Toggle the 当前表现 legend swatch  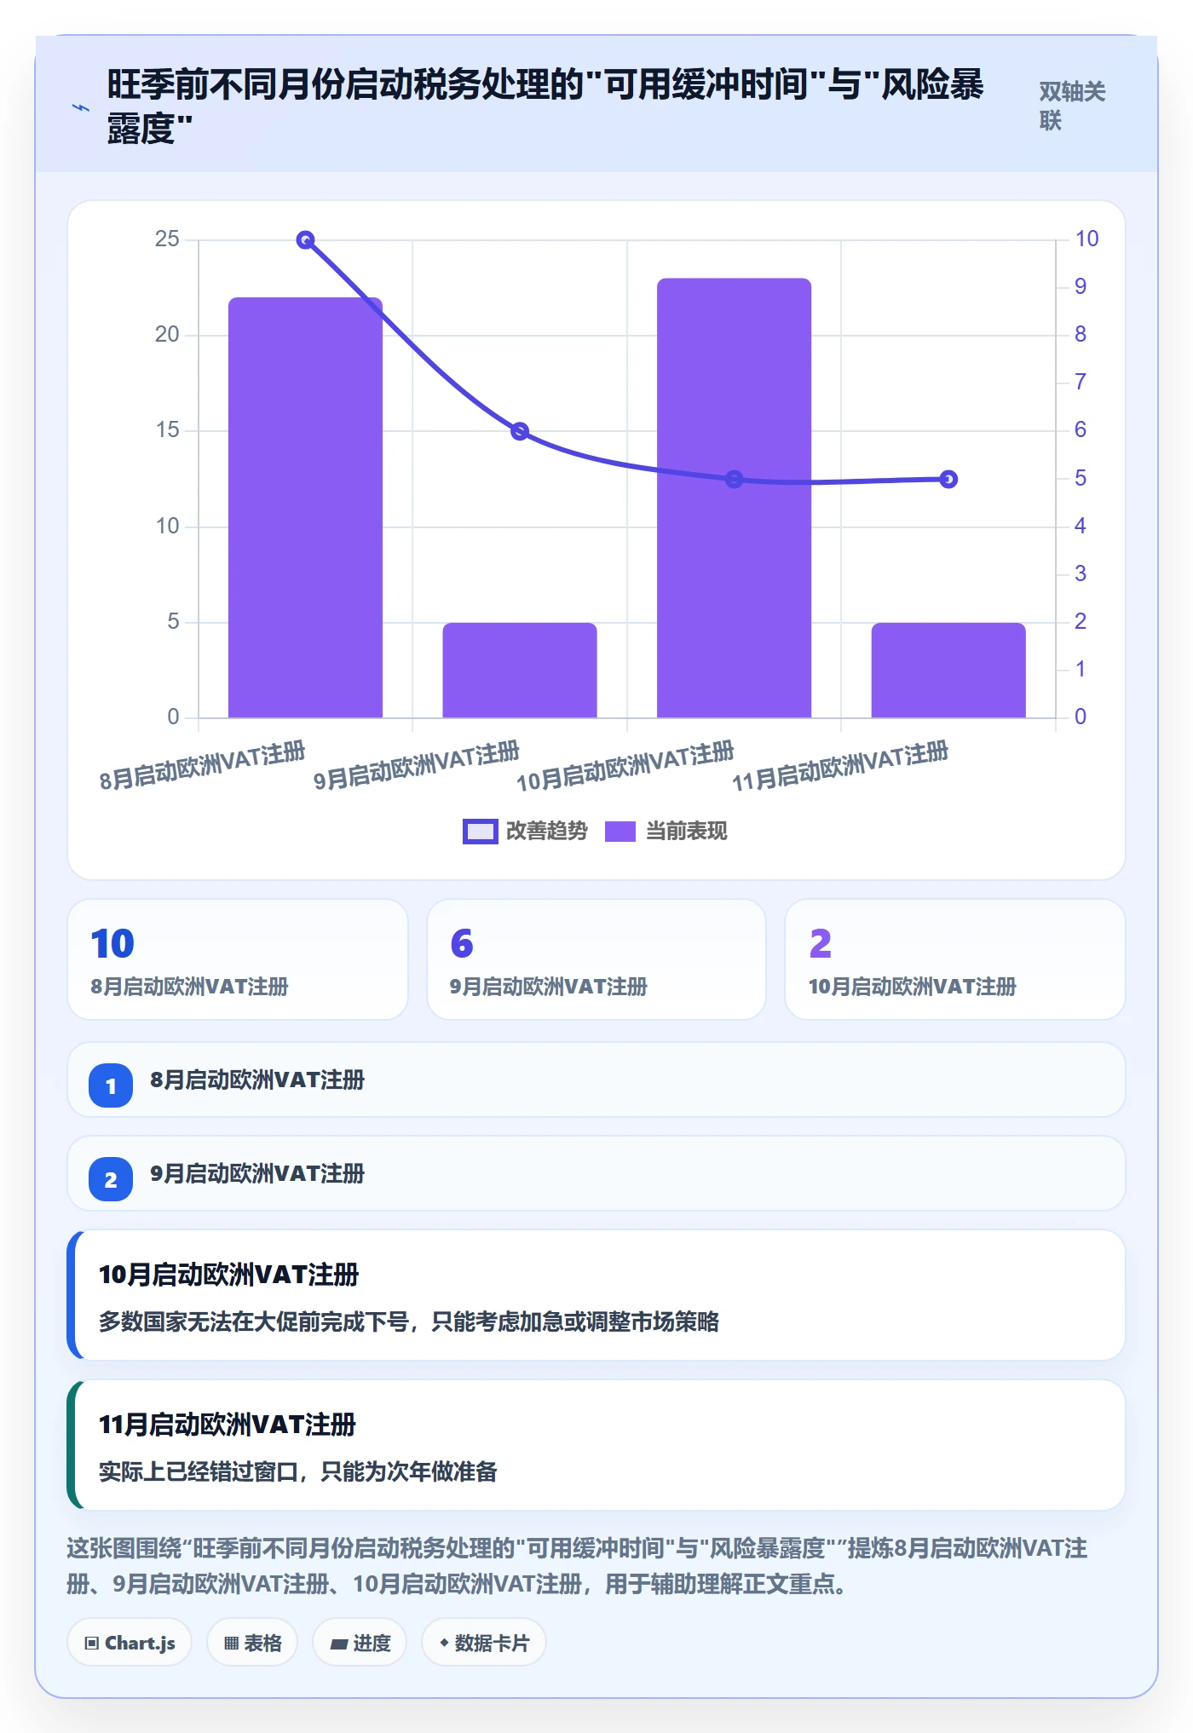click(x=620, y=831)
